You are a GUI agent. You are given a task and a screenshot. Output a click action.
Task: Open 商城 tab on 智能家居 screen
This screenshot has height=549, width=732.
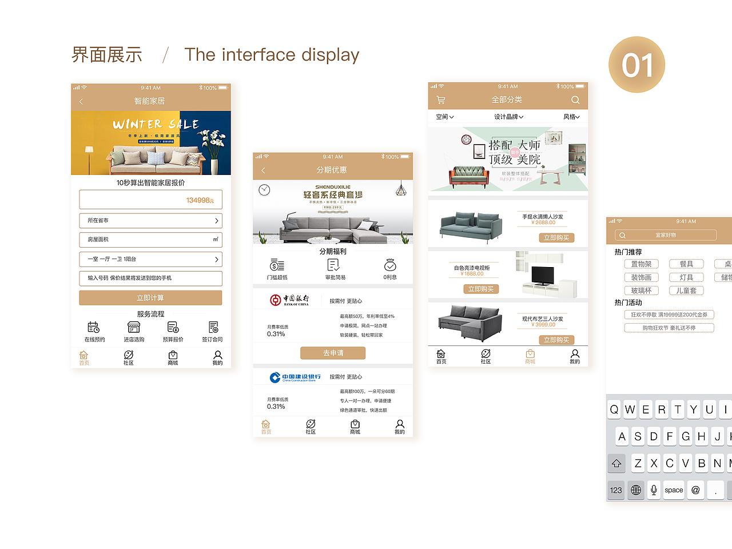[x=173, y=358]
